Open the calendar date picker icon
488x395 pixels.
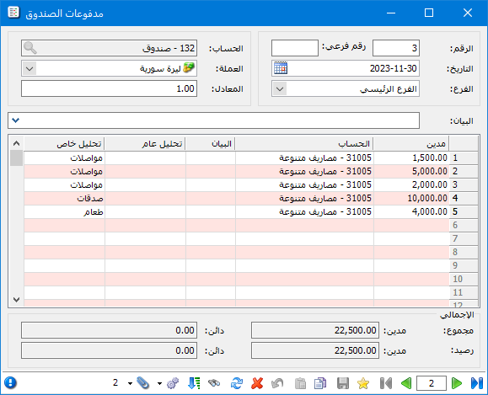pyautogui.click(x=281, y=68)
